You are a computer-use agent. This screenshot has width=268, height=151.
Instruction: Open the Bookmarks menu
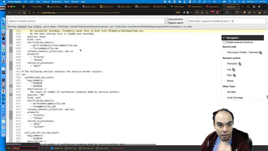(57, 2)
